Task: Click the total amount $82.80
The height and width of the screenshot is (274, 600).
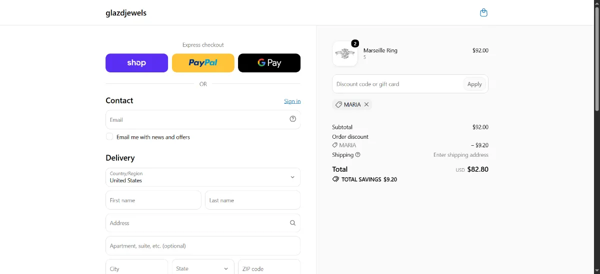Action: click(x=478, y=169)
